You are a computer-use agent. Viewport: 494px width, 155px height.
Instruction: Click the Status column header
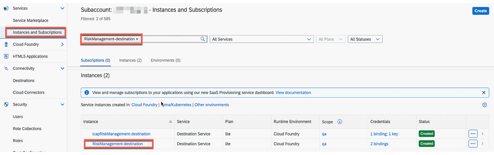424,122
